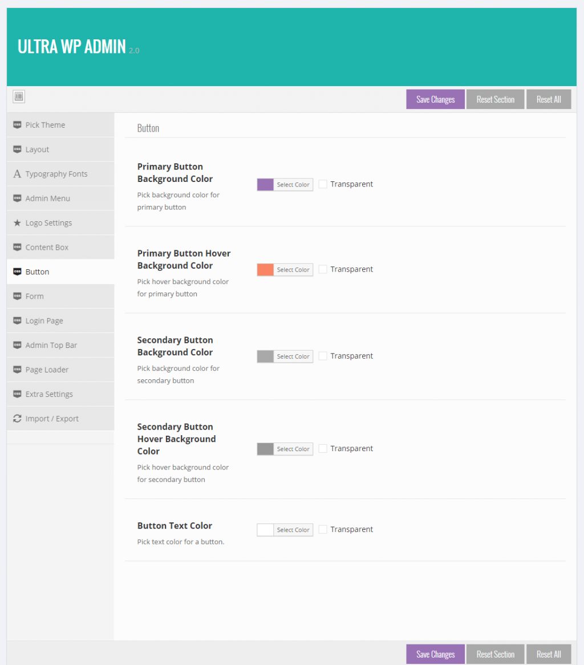Image resolution: width=584 pixels, height=665 pixels.
Task: Click the CSS icon beside Page Loader
Action: click(17, 370)
